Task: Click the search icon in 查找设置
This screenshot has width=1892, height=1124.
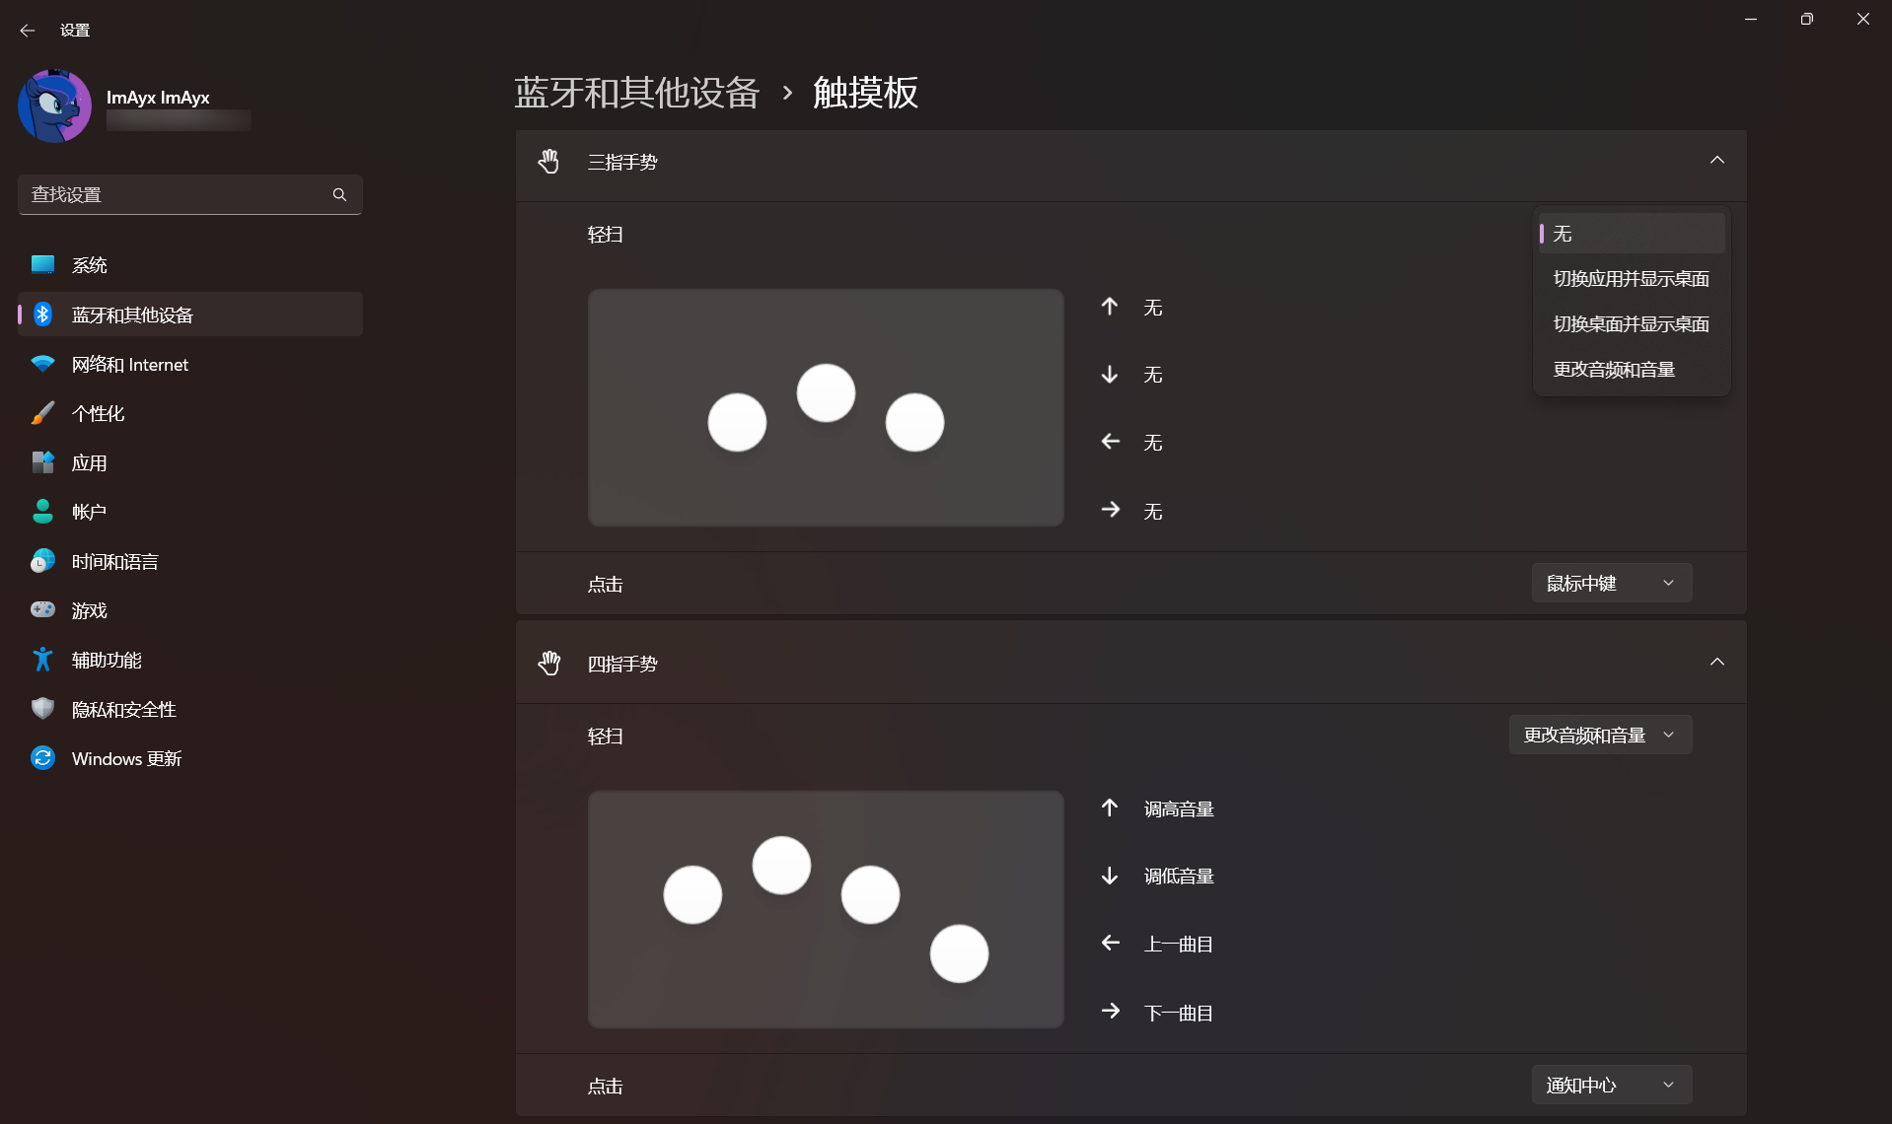Action: pos(339,194)
